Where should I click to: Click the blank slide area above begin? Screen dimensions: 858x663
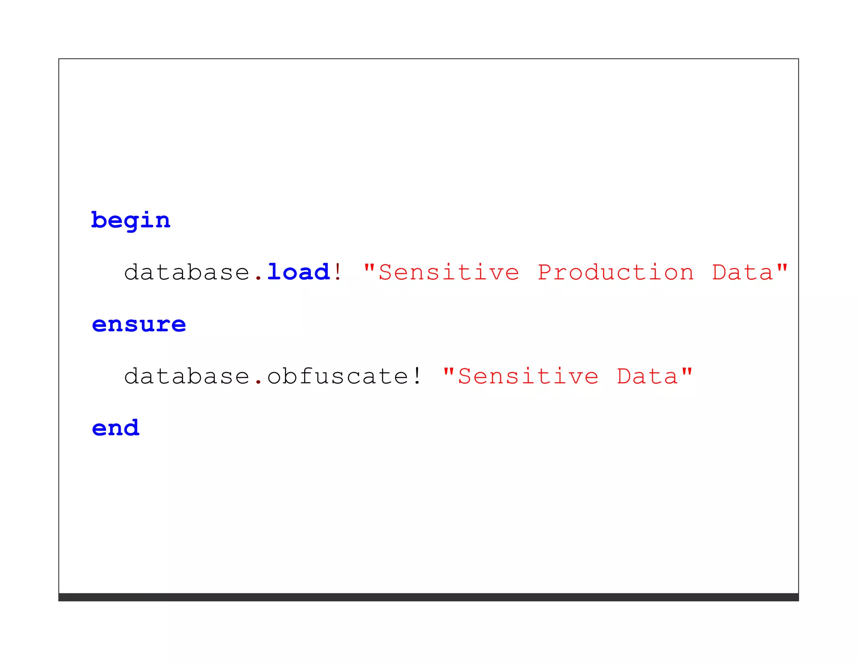(x=428, y=126)
